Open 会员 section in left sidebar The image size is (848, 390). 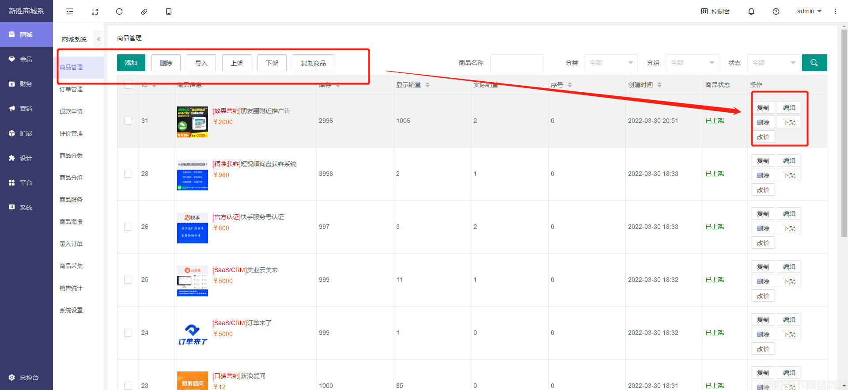point(26,59)
